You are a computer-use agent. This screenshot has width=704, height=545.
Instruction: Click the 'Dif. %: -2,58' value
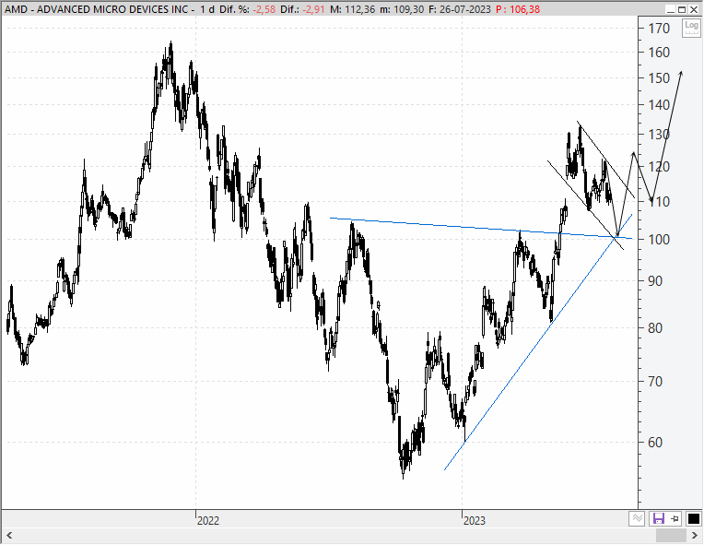pyautogui.click(x=247, y=9)
